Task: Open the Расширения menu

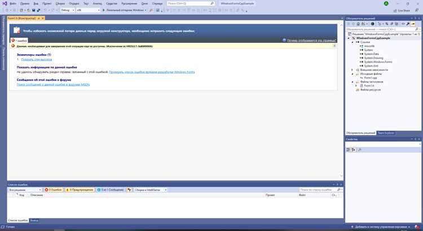Action: coord(129,3)
